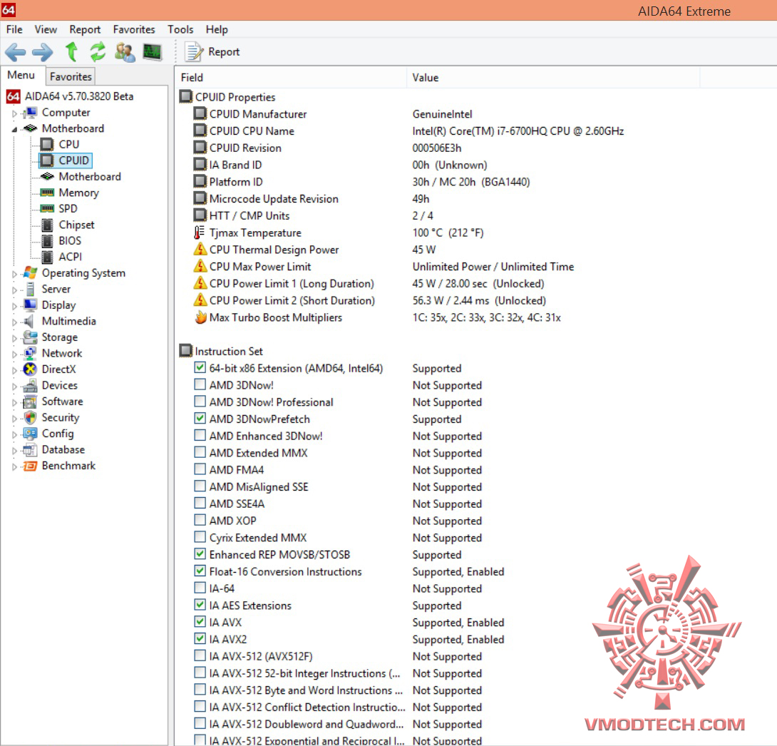
Task: Toggle the AMD 3DNow! checkbox
Action: coord(200,384)
